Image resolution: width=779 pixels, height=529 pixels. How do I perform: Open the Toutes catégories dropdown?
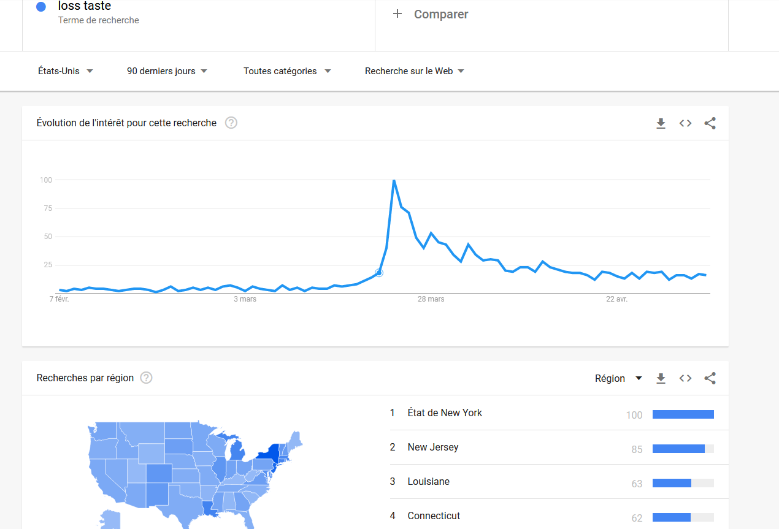287,71
